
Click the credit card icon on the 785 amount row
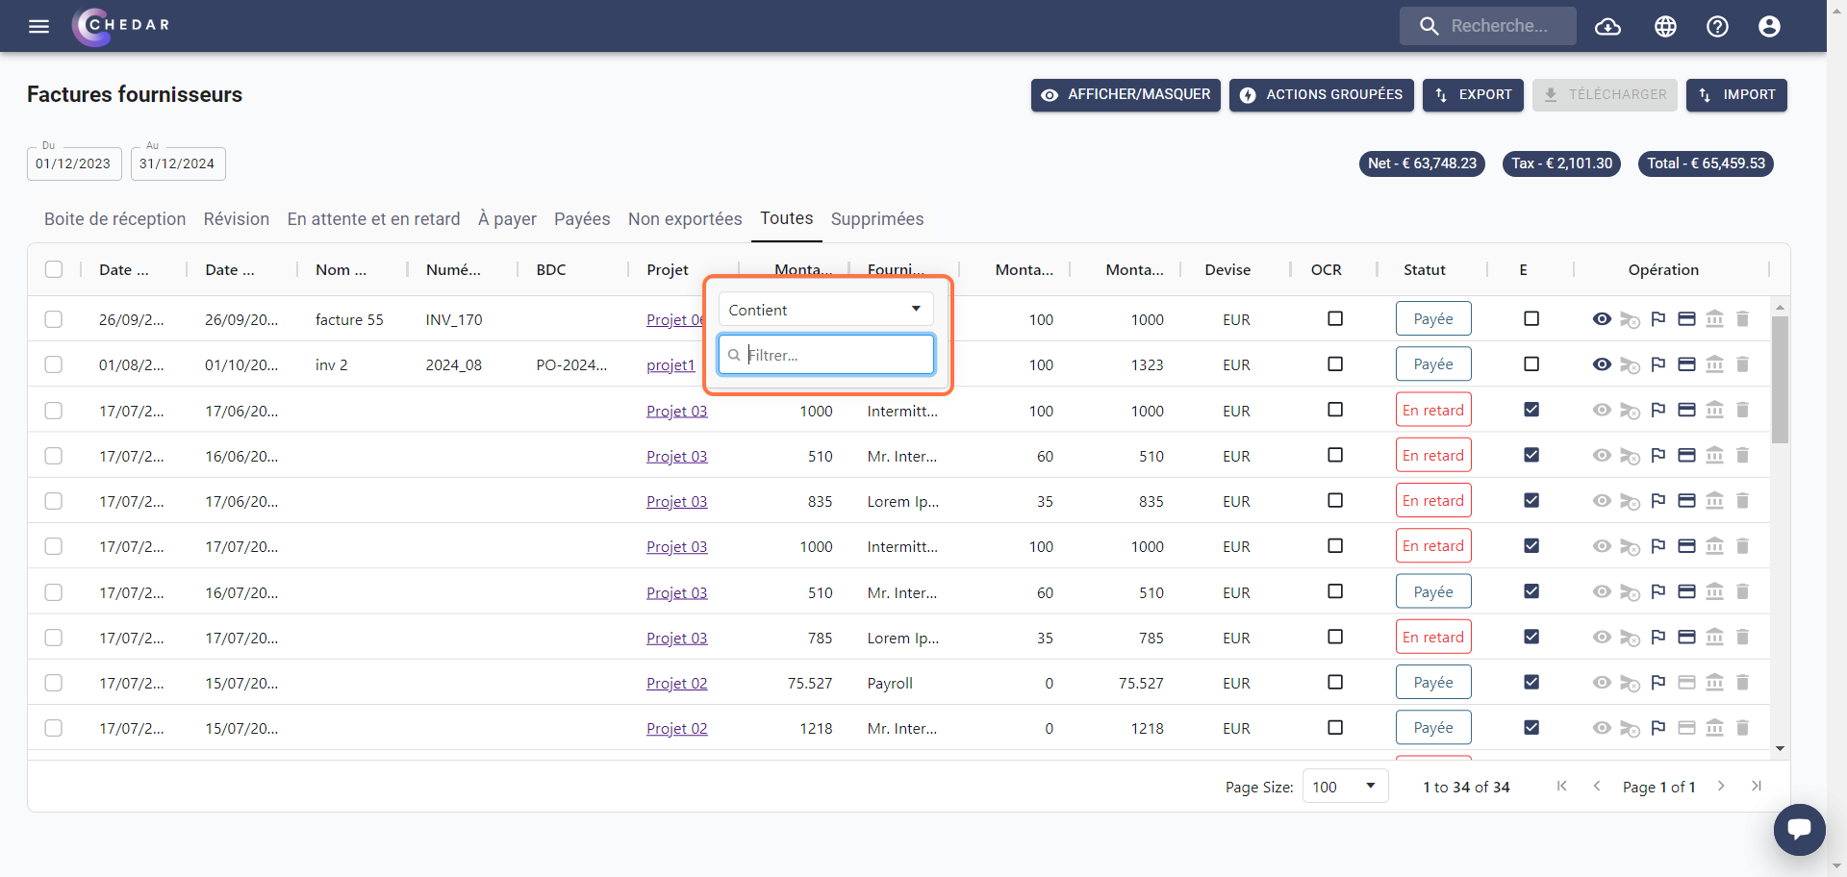coord(1686,638)
